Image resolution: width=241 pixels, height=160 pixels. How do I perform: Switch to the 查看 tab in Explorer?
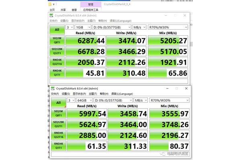point(74,10)
